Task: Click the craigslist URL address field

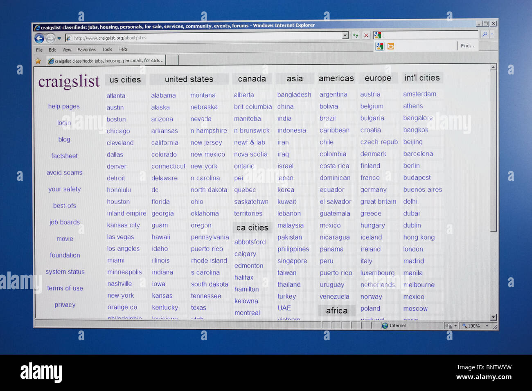Action: 207,38
